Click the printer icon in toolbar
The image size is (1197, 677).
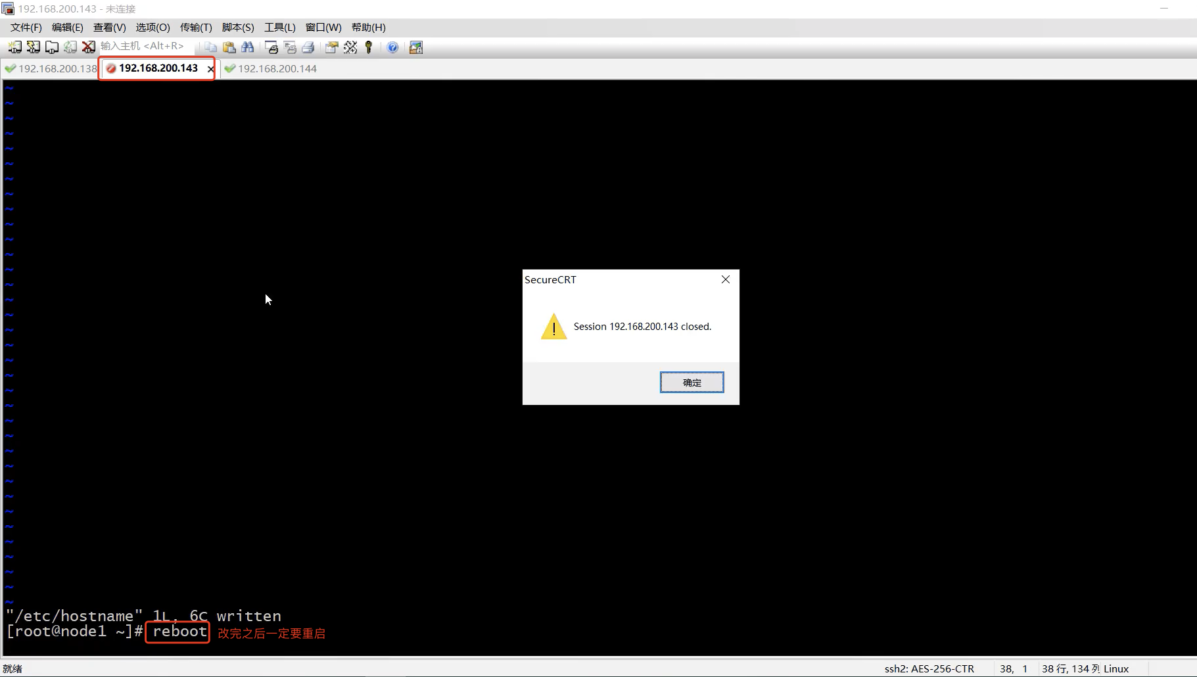tap(308, 47)
